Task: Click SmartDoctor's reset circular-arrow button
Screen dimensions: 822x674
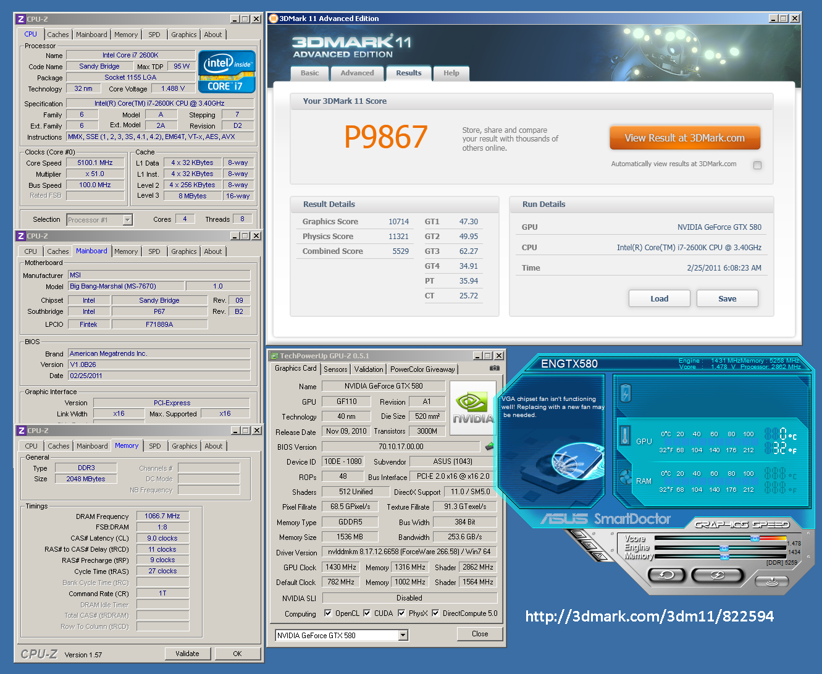Action: pyautogui.click(x=666, y=575)
